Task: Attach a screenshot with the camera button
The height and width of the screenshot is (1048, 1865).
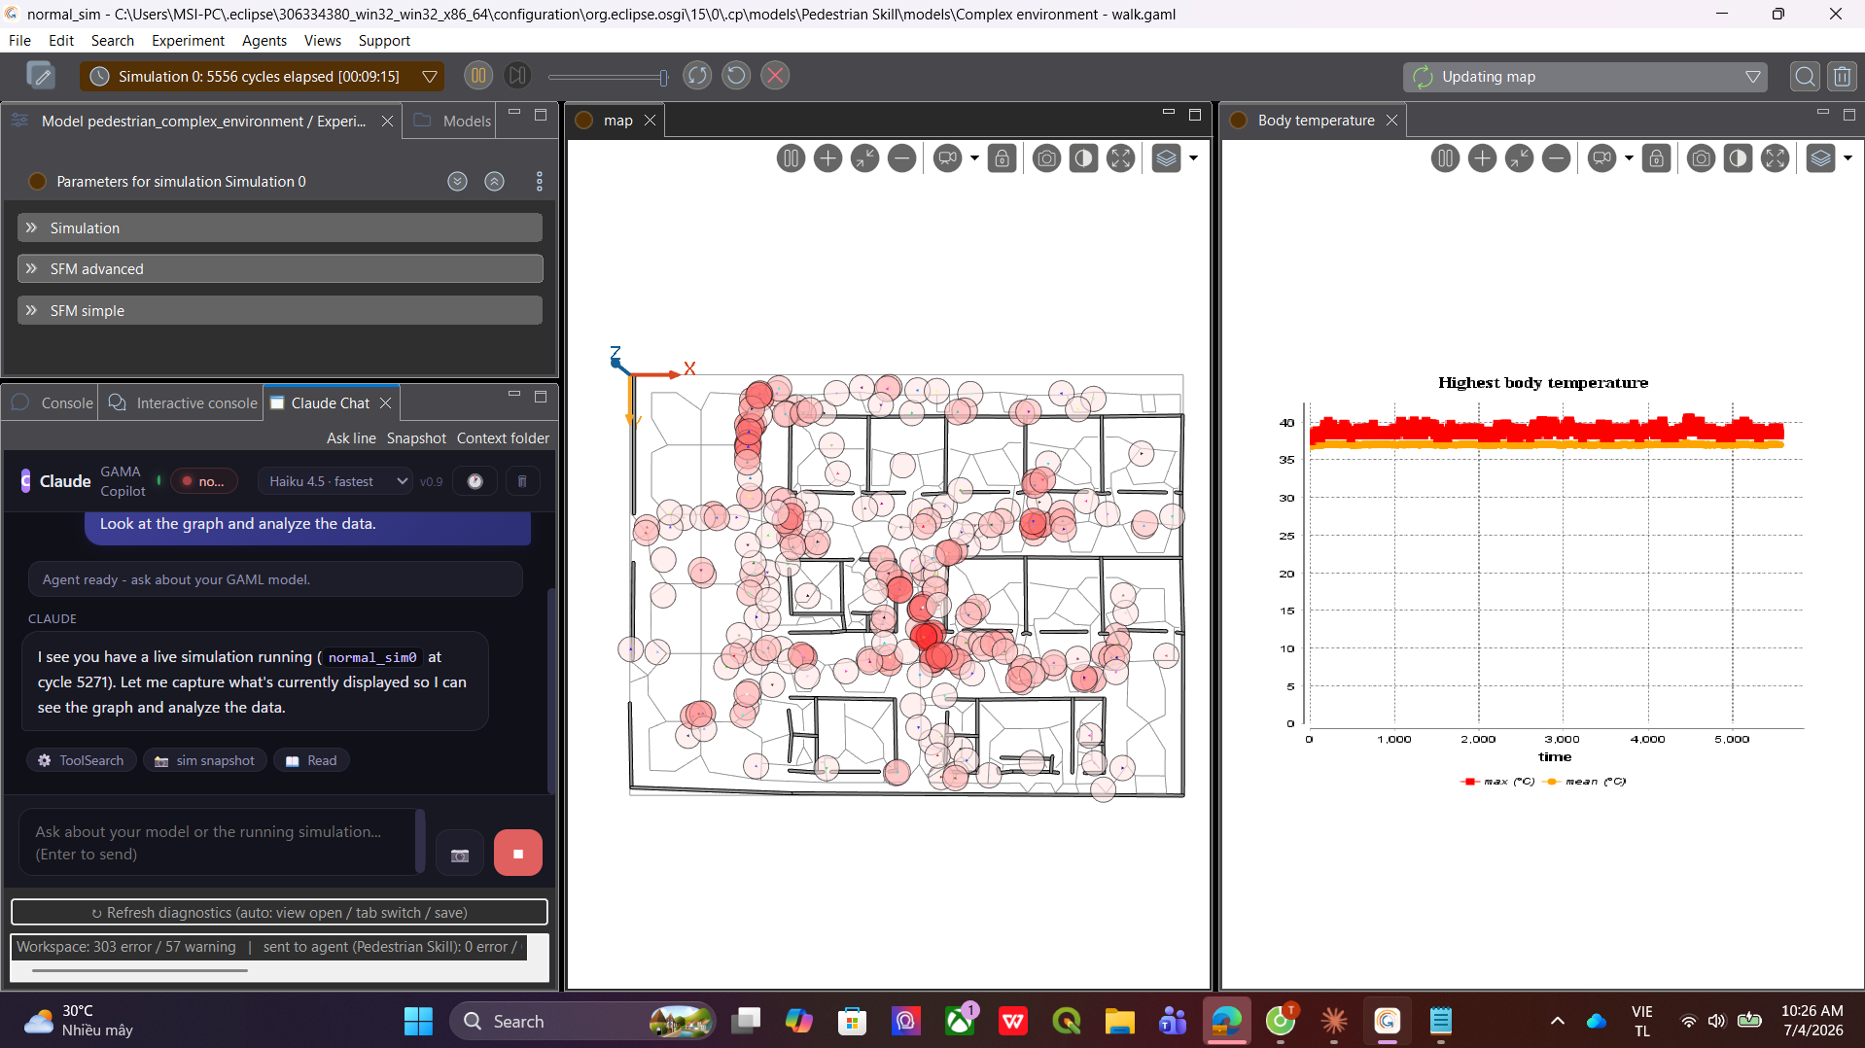Action: tap(460, 854)
